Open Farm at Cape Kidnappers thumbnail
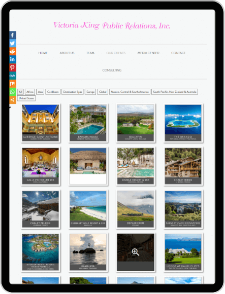 [183, 209]
